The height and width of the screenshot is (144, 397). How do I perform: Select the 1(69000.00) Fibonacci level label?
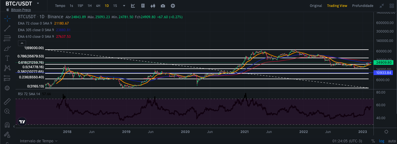(34, 48)
